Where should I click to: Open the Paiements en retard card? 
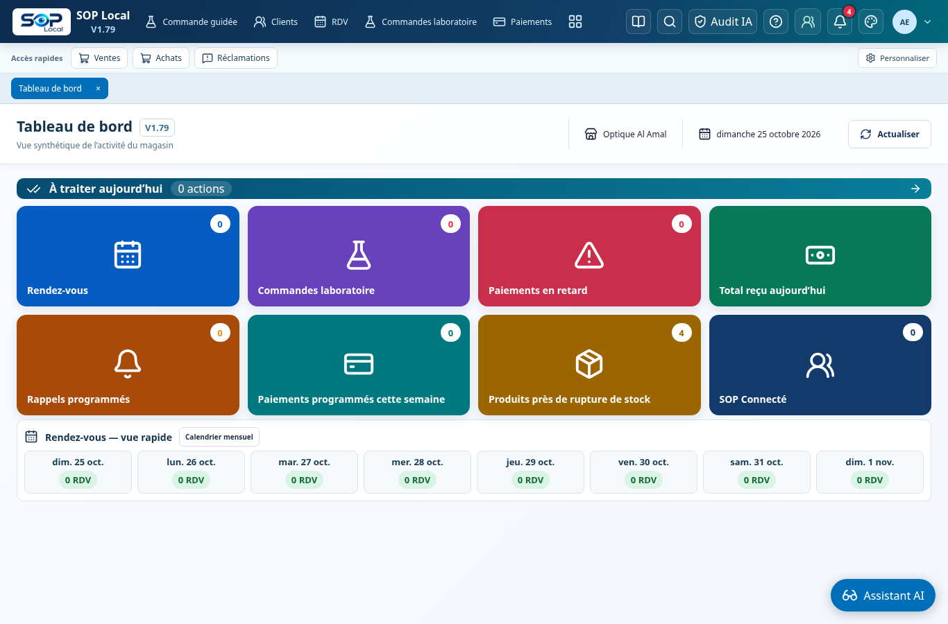click(589, 256)
